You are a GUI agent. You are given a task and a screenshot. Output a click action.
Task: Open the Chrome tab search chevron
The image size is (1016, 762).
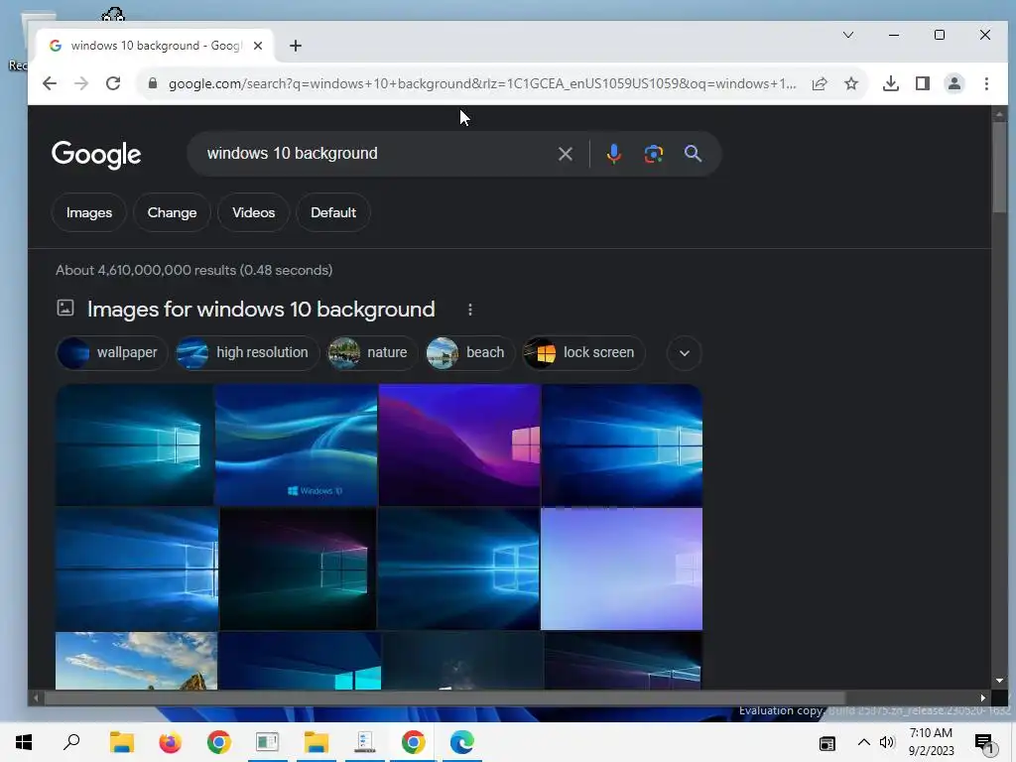pos(848,35)
